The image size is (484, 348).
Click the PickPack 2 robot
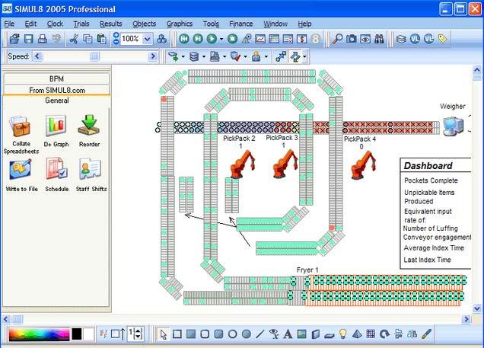[x=242, y=164]
